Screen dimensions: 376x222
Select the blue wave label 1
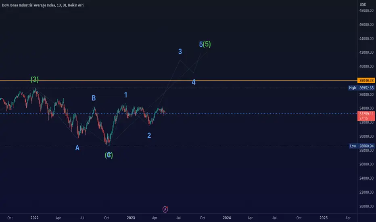pyautogui.click(x=125, y=95)
